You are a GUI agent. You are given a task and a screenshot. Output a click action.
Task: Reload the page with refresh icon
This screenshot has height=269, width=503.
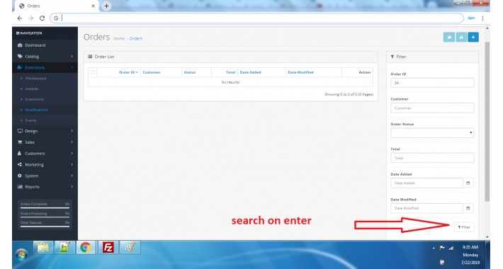tap(42, 18)
